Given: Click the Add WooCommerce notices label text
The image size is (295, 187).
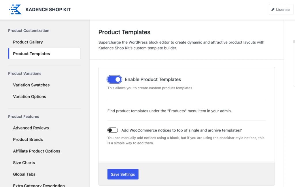Looking at the screenshot, I should (x=181, y=130).
